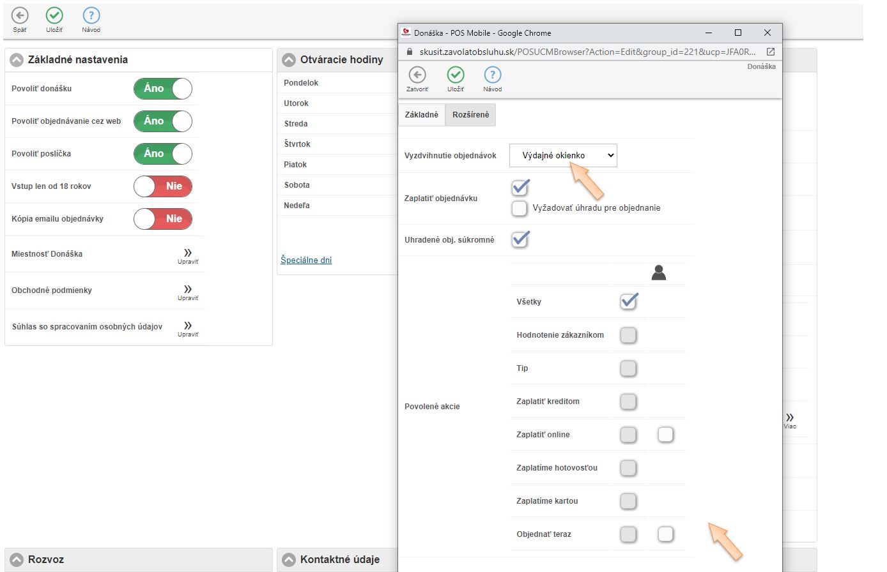Open Obchodné podmienky Upraviť arrows
This screenshot has width=887, height=572.
coord(188,290)
